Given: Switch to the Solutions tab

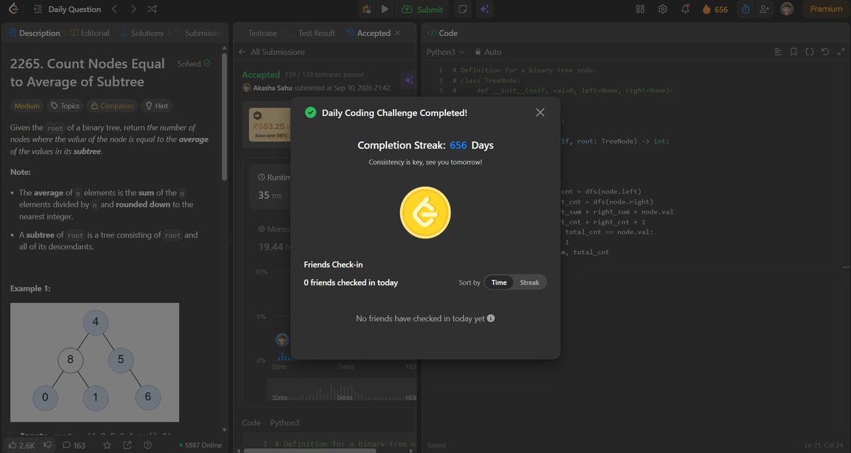Looking at the screenshot, I should (x=142, y=33).
